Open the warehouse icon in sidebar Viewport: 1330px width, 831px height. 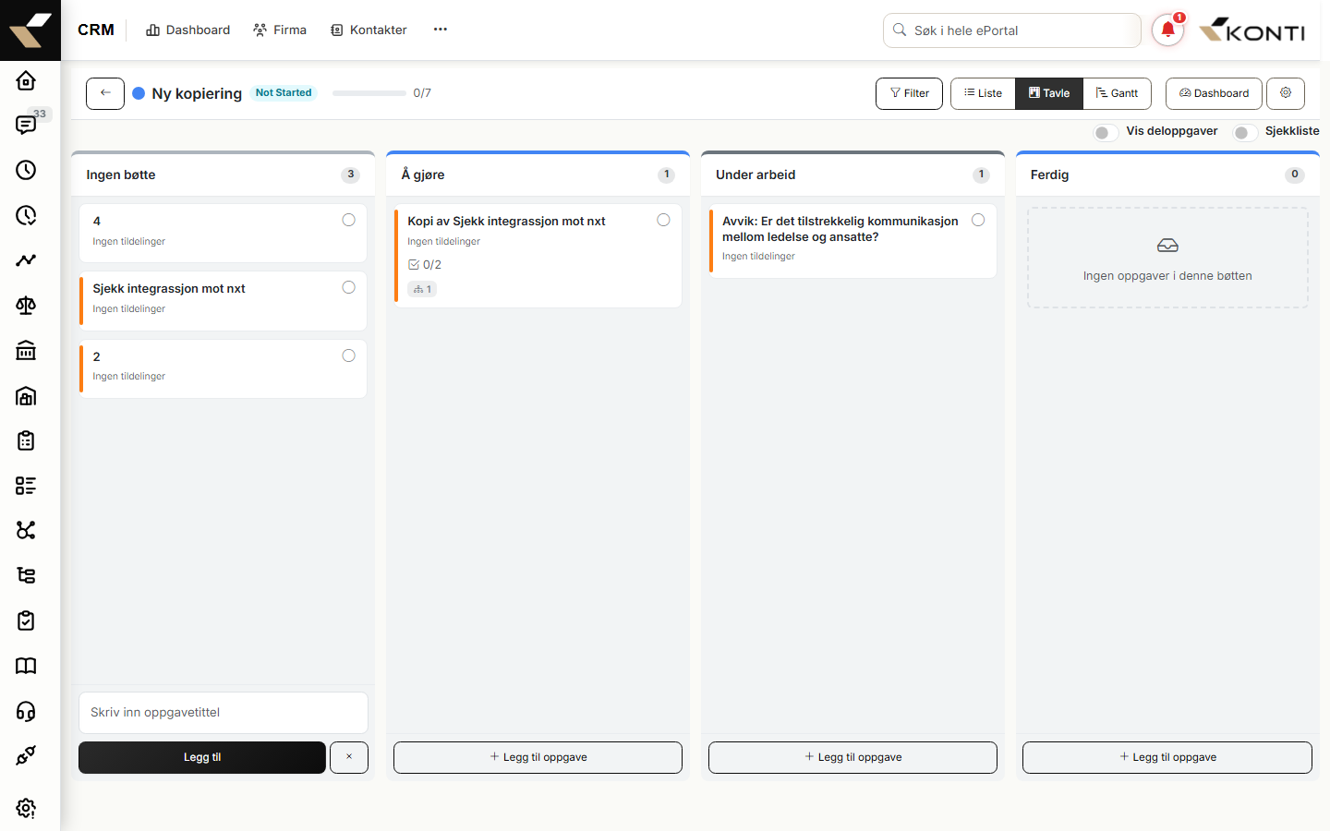pyautogui.click(x=26, y=395)
